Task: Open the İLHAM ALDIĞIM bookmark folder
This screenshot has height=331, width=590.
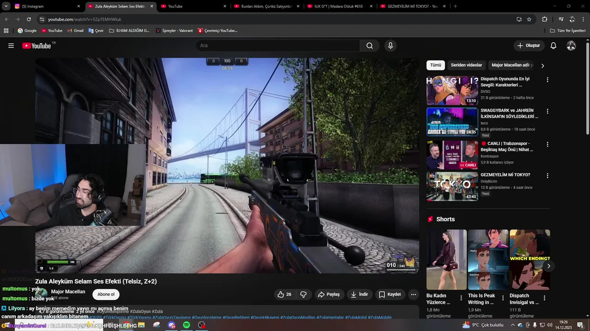Action: [x=130, y=30]
